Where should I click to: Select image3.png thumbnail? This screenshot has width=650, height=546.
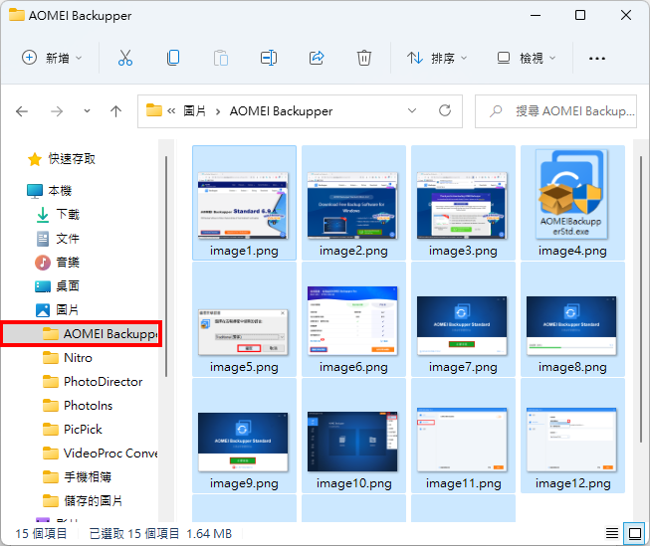463,203
